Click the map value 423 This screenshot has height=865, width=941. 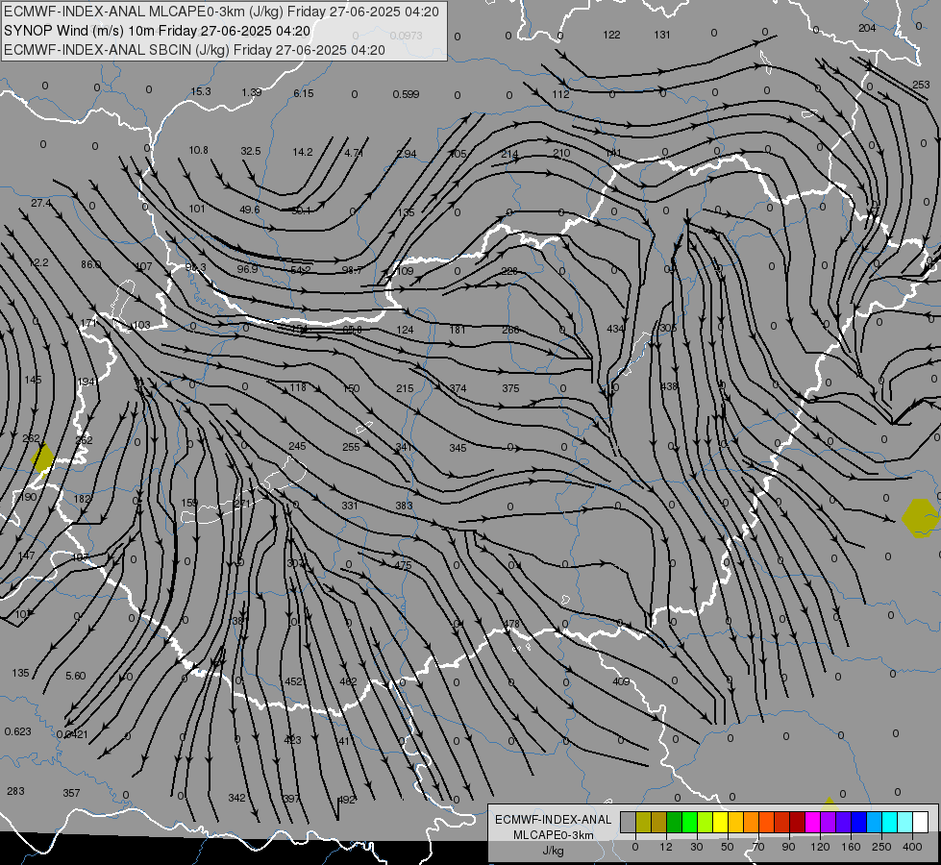click(x=292, y=740)
